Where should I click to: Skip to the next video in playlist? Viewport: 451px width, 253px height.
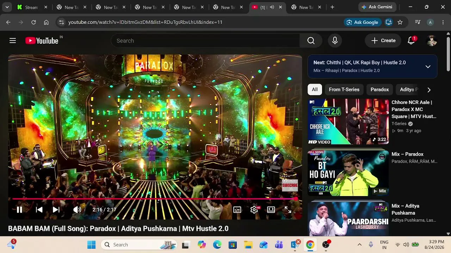click(56, 210)
